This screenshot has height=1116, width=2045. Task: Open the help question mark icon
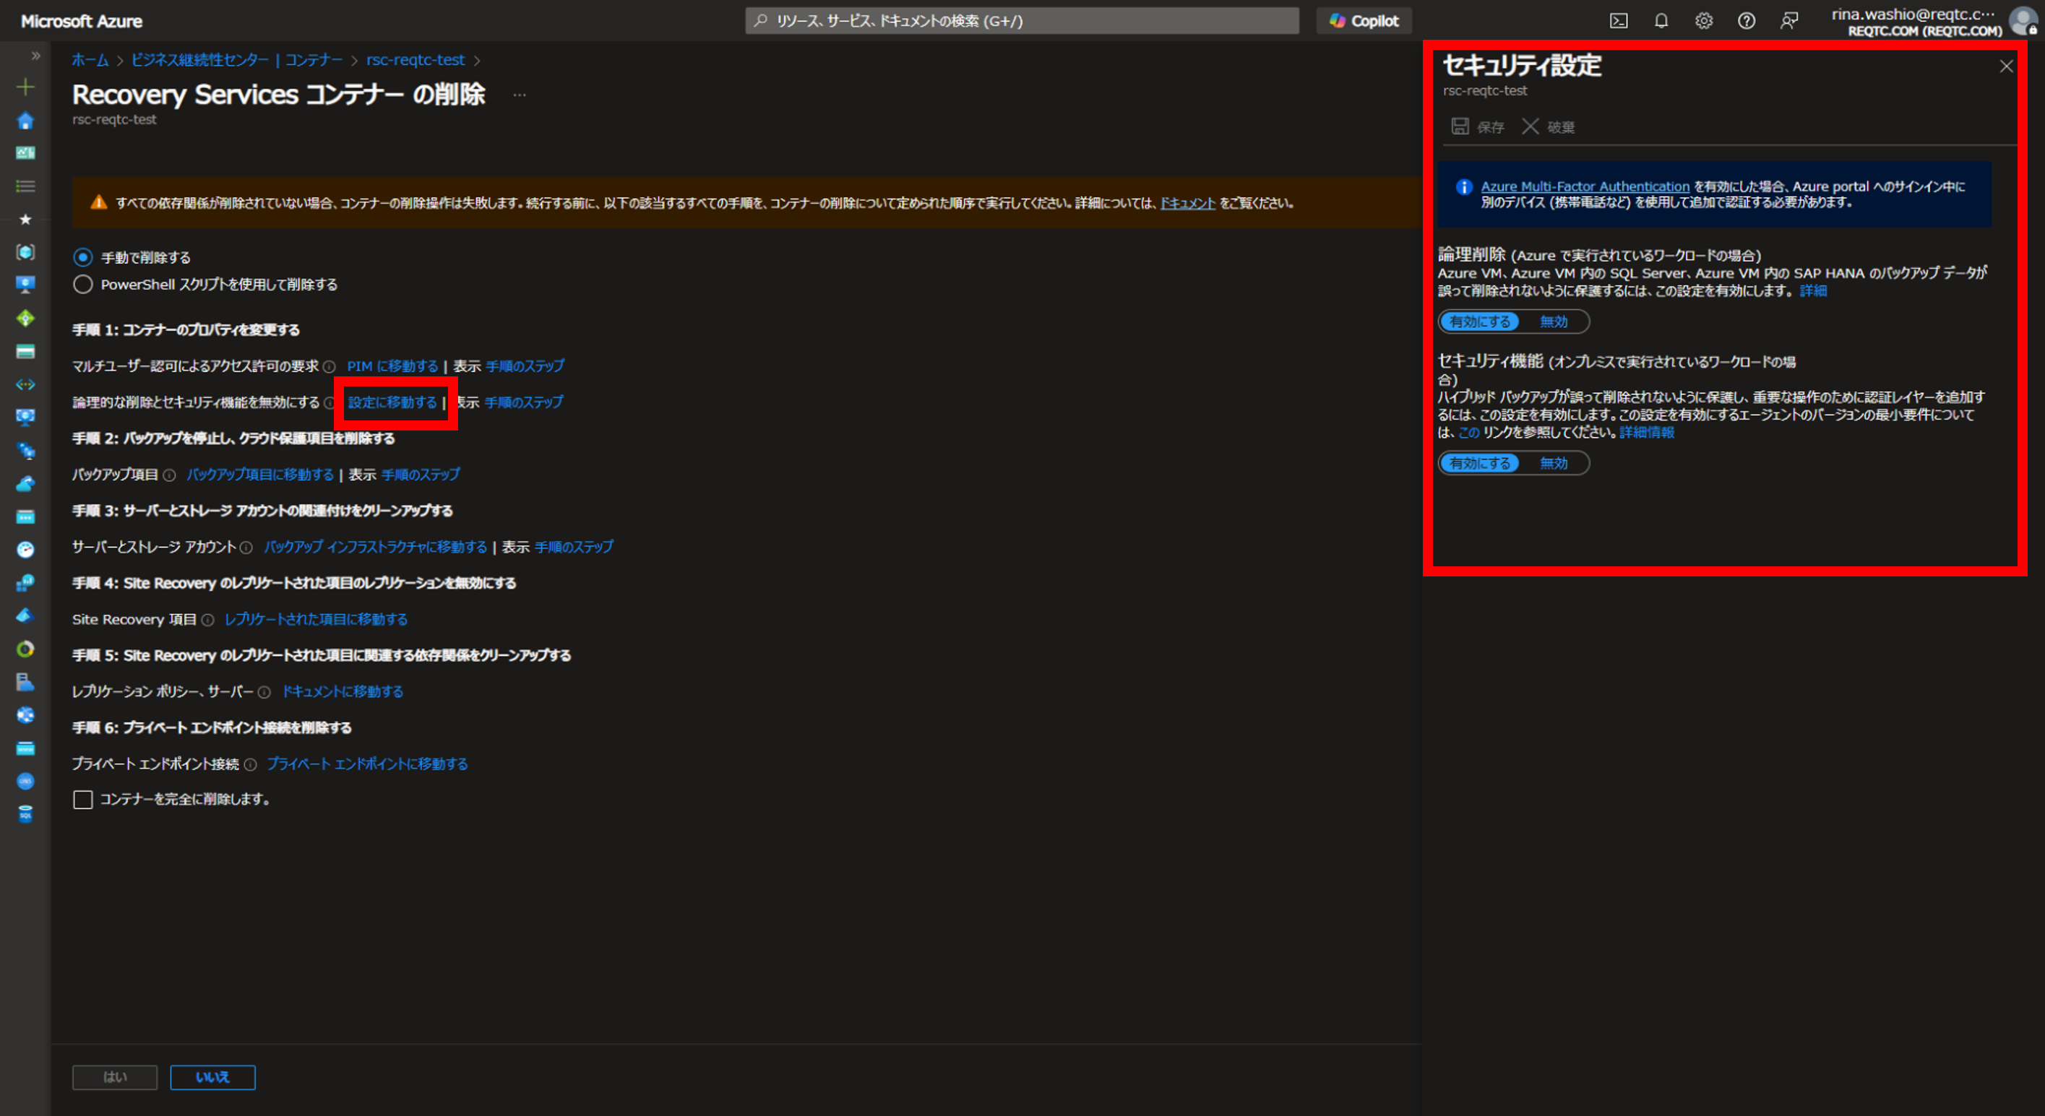(x=1747, y=21)
